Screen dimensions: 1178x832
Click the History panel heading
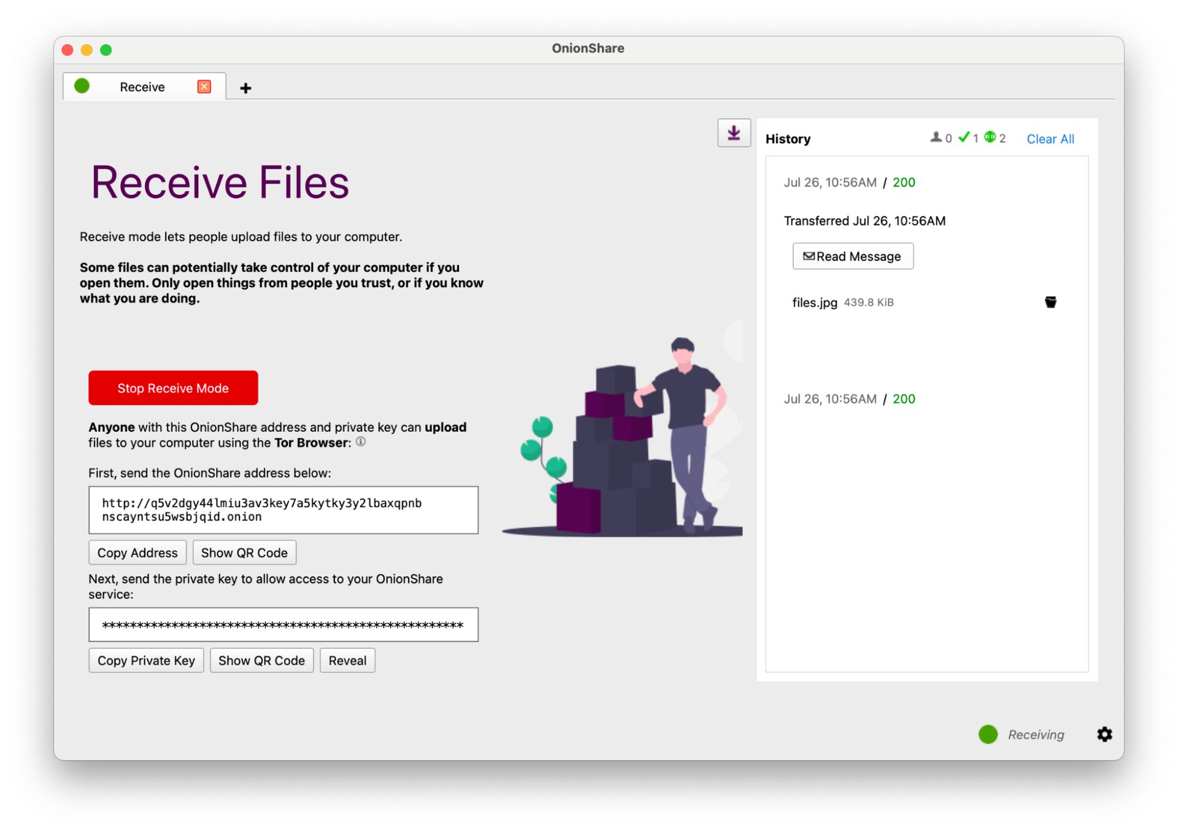coord(788,139)
